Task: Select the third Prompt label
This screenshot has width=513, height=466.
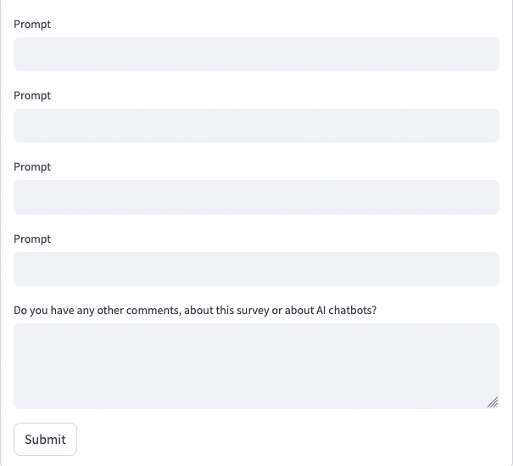Action: (x=32, y=167)
